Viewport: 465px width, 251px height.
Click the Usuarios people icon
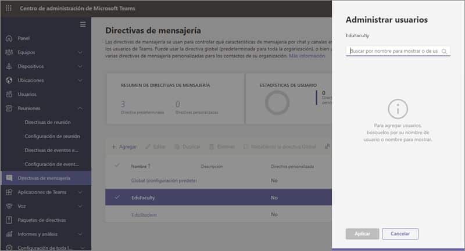[9, 94]
